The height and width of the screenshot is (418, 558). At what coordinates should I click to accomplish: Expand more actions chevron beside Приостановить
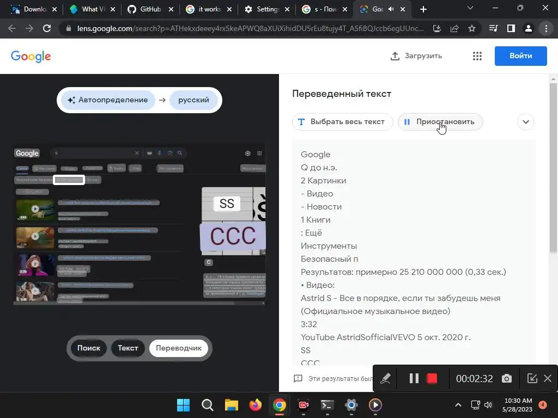(526, 122)
